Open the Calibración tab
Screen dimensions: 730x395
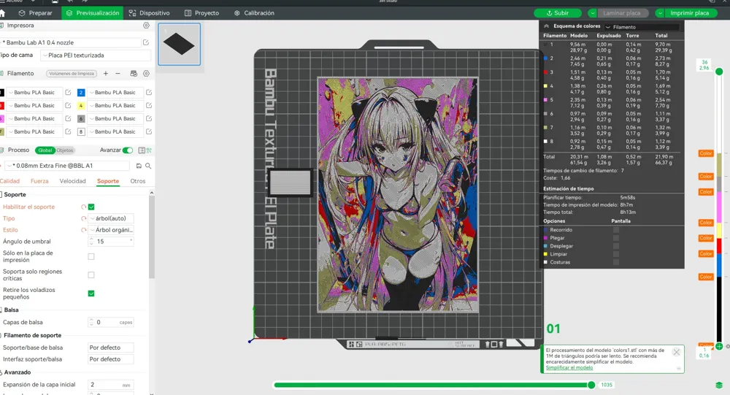254,13
